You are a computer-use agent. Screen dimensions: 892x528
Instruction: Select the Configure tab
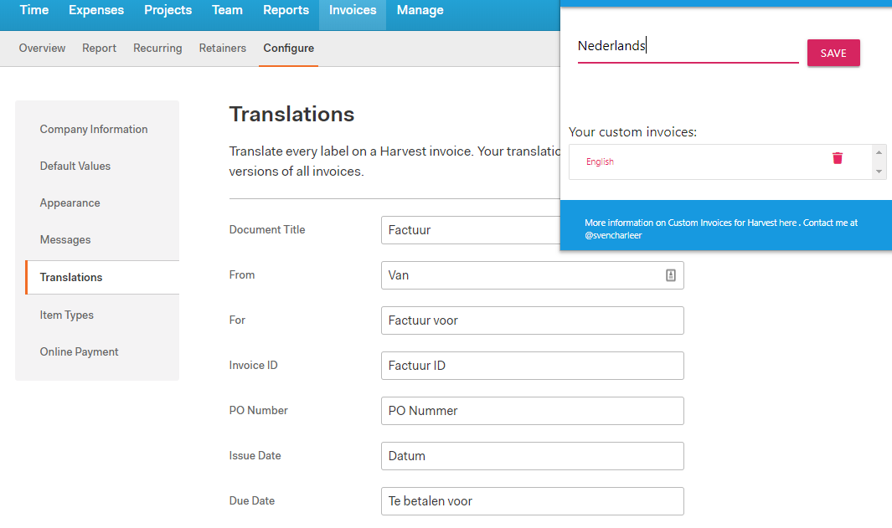tap(288, 48)
